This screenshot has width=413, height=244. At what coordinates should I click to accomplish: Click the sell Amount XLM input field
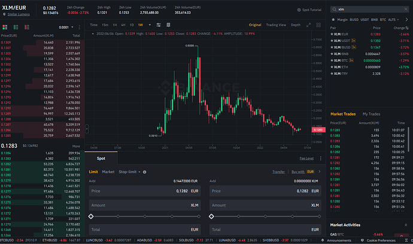point(265,205)
